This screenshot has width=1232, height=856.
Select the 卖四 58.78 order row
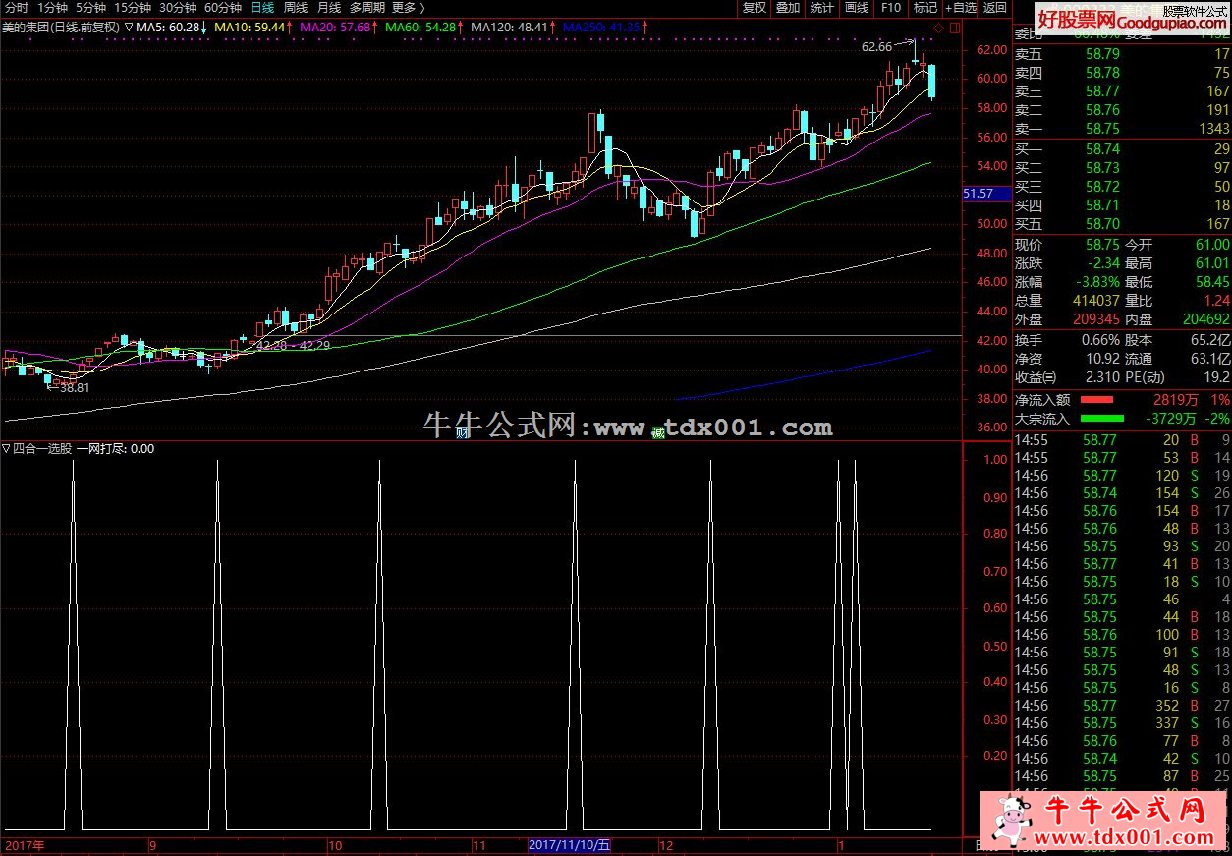(x=1122, y=72)
